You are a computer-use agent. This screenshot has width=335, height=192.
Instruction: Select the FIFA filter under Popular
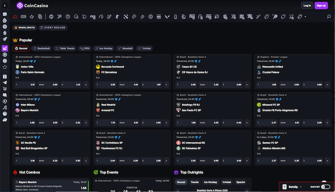85,48
